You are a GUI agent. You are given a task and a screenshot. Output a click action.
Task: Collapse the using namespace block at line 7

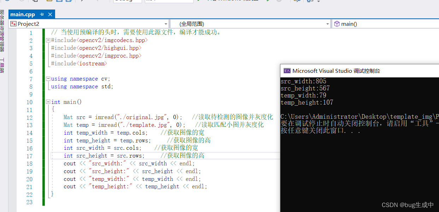tap(48, 79)
